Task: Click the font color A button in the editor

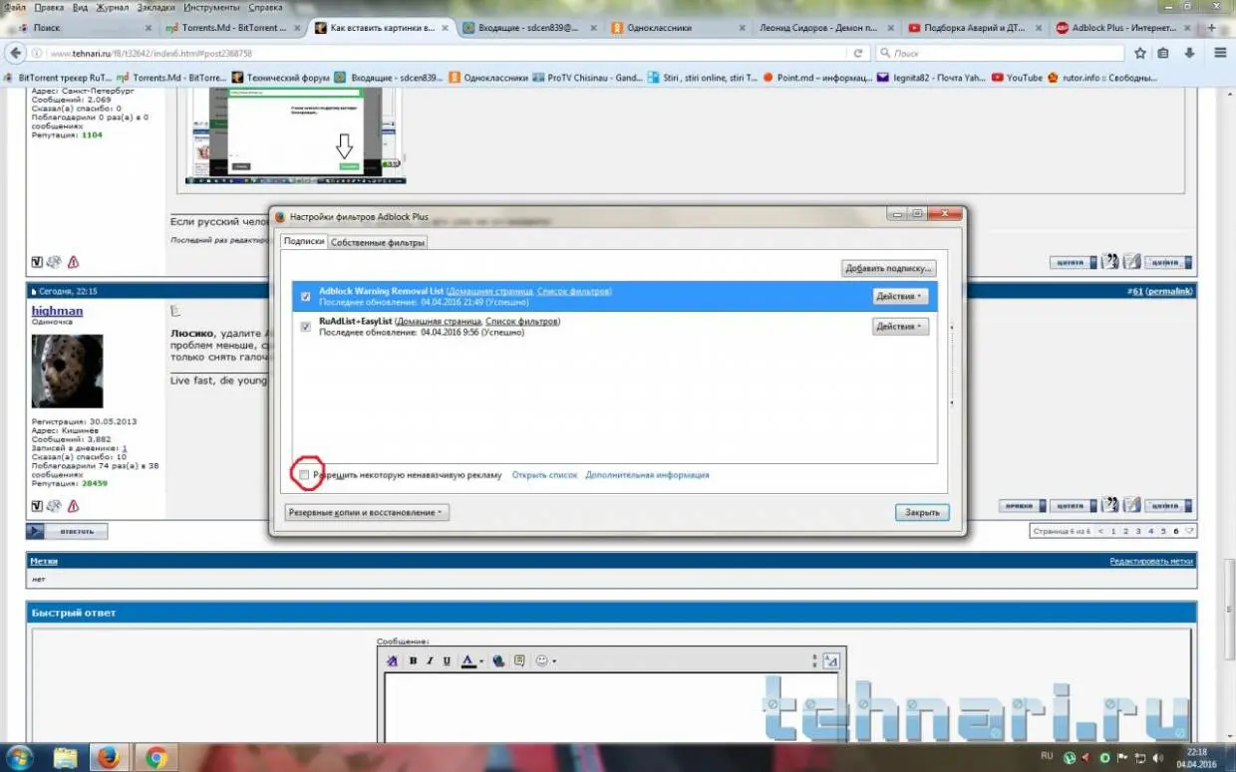Action: tap(467, 660)
